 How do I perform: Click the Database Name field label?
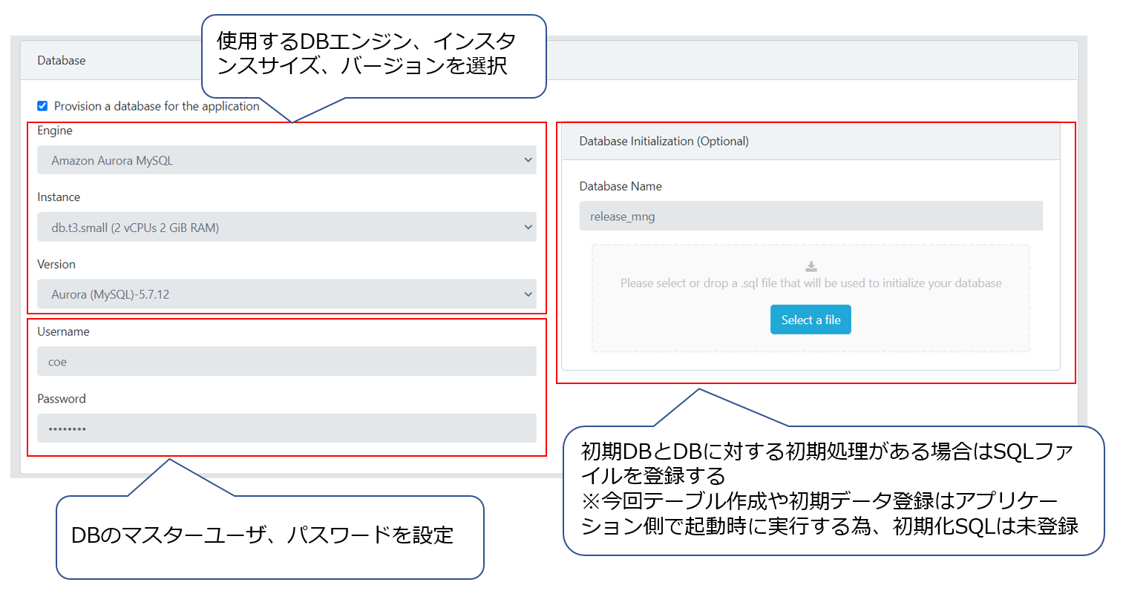(621, 186)
